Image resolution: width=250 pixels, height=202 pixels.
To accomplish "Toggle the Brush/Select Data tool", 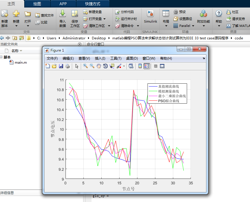I will [x=119, y=66].
